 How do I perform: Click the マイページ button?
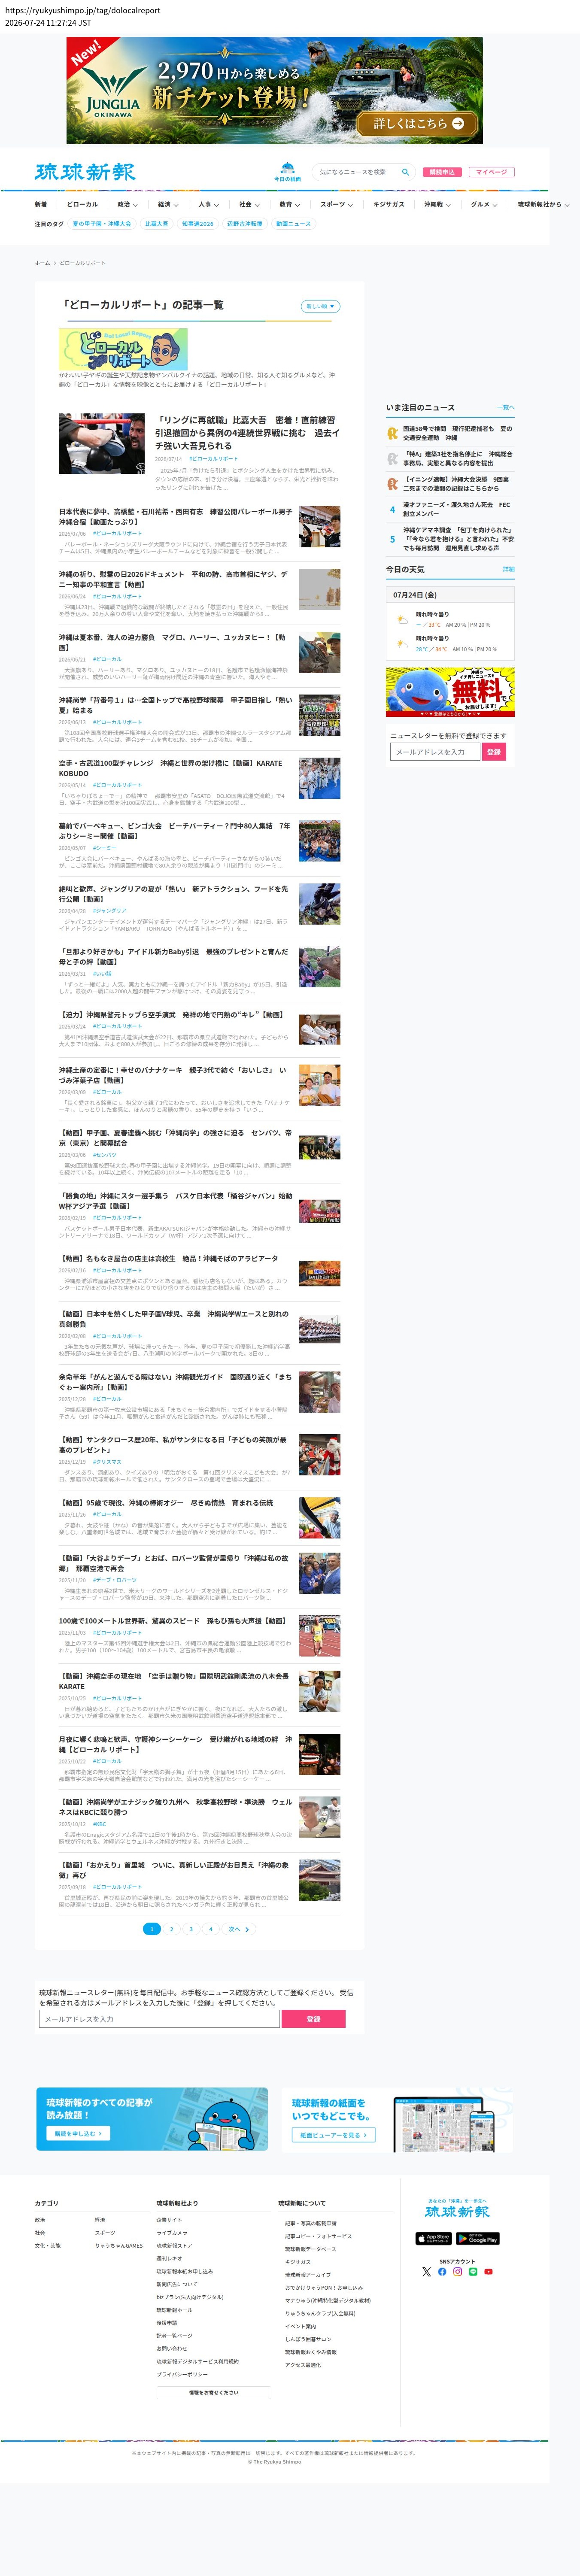pos(491,172)
